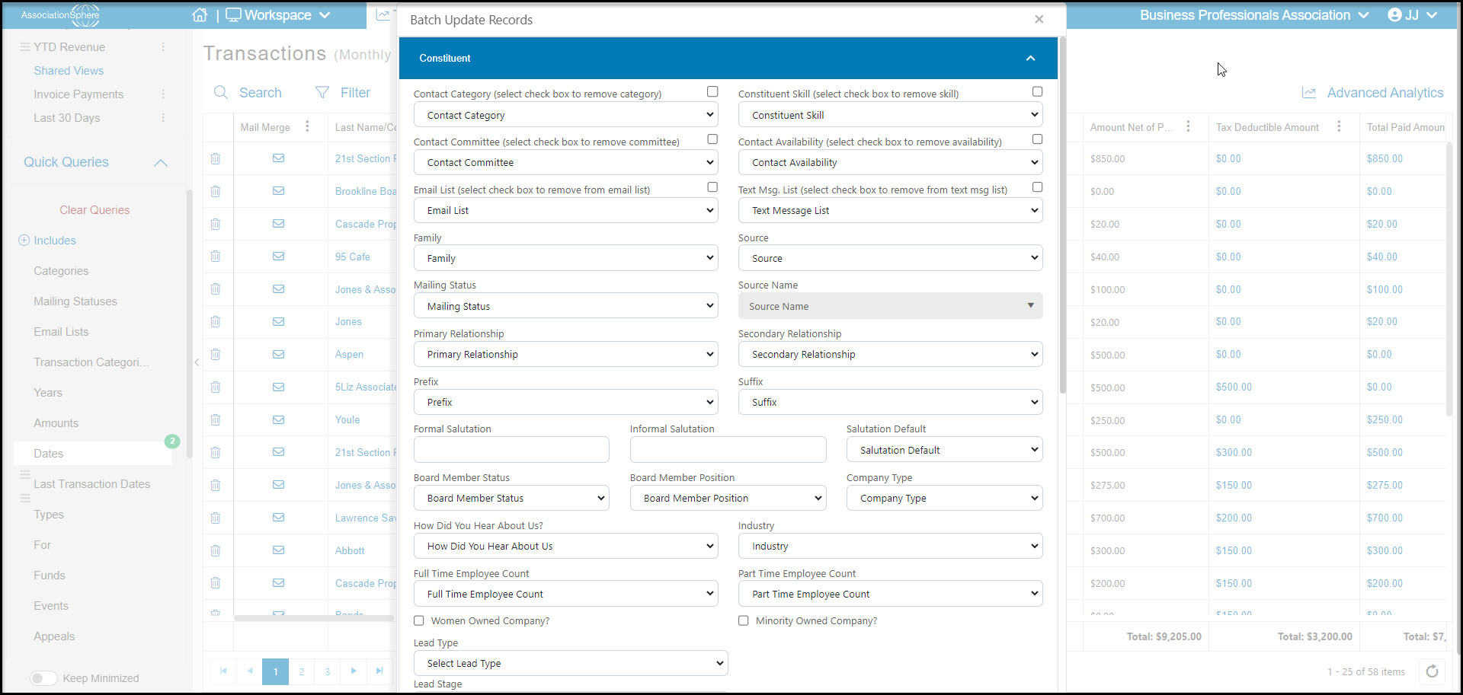
Task: Enable the Women Owned Company checkbox
Action: point(419,620)
